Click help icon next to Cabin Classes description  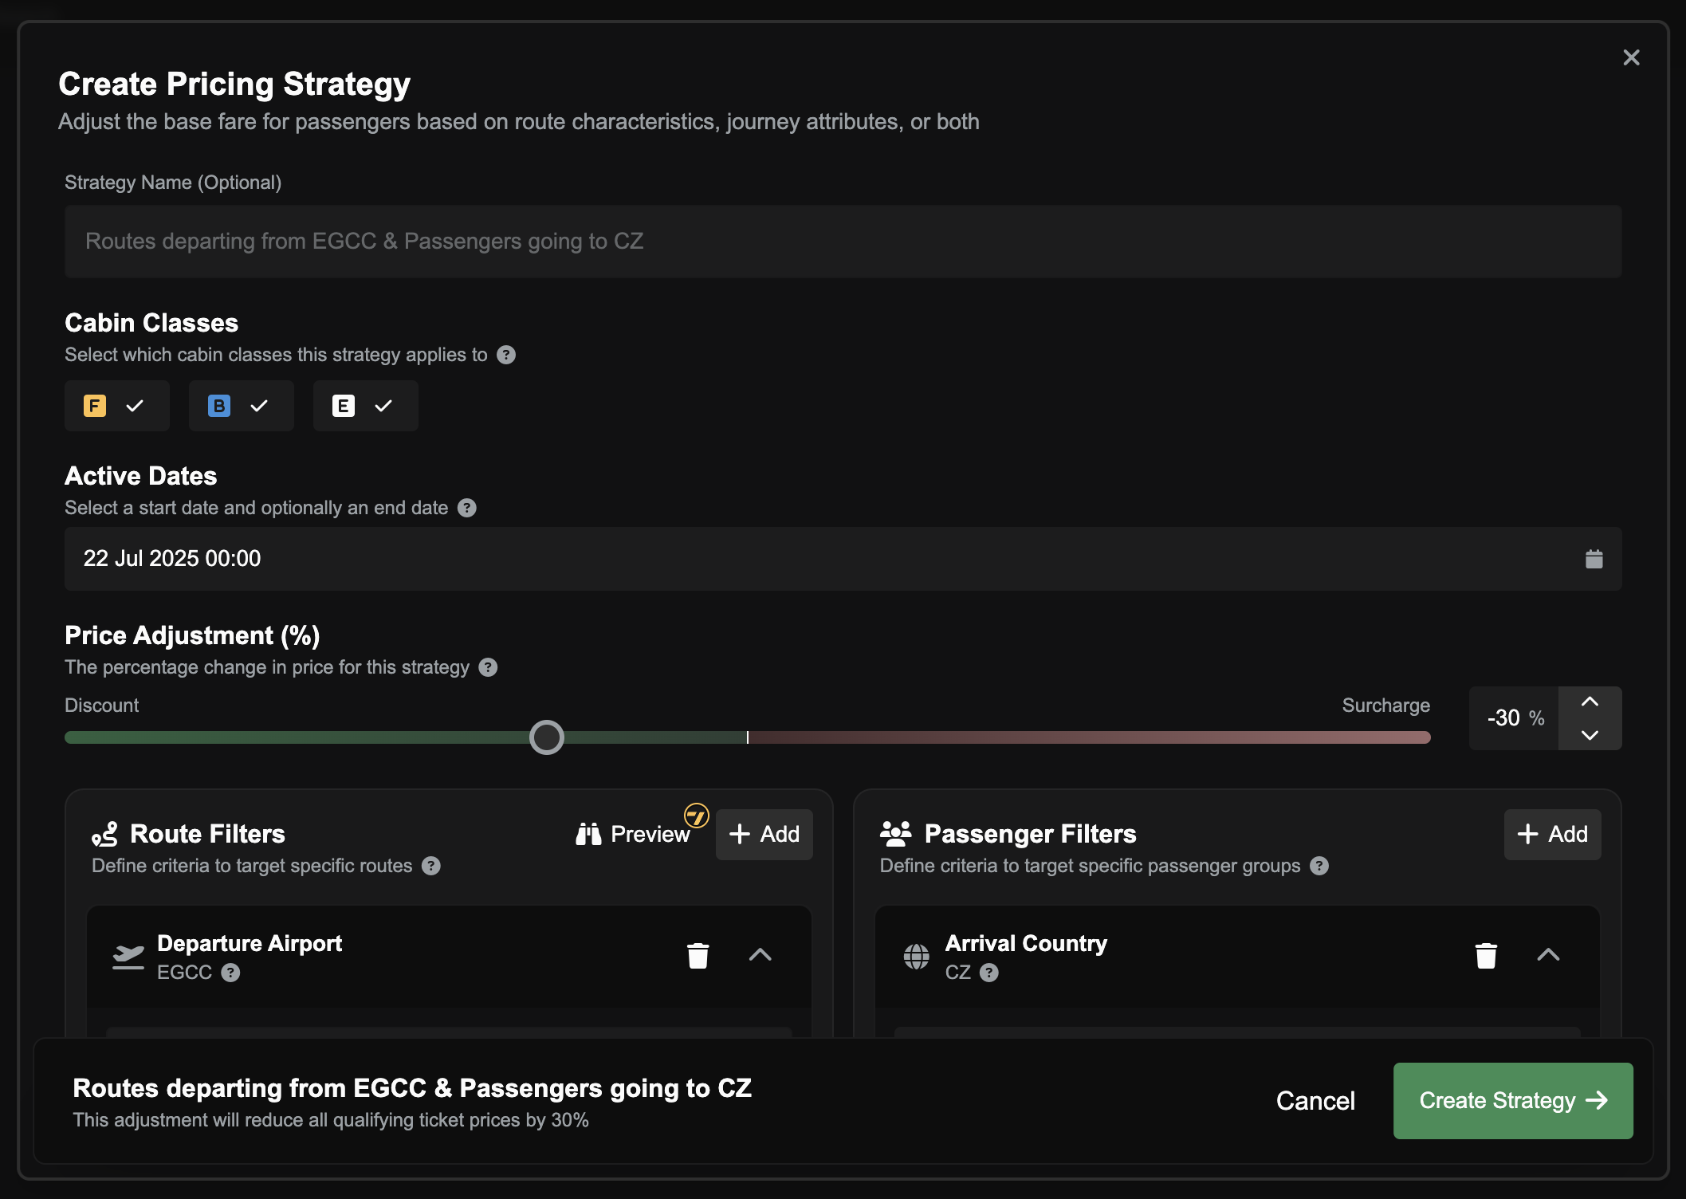click(x=506, y=355)
